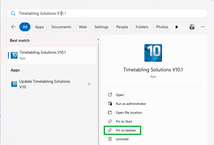Open the user profile picture
The width and height of the screenshot is (214, 145).
click(192, 27)
